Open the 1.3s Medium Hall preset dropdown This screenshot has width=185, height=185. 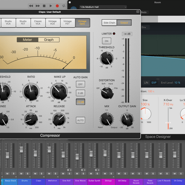coord(103,7)
